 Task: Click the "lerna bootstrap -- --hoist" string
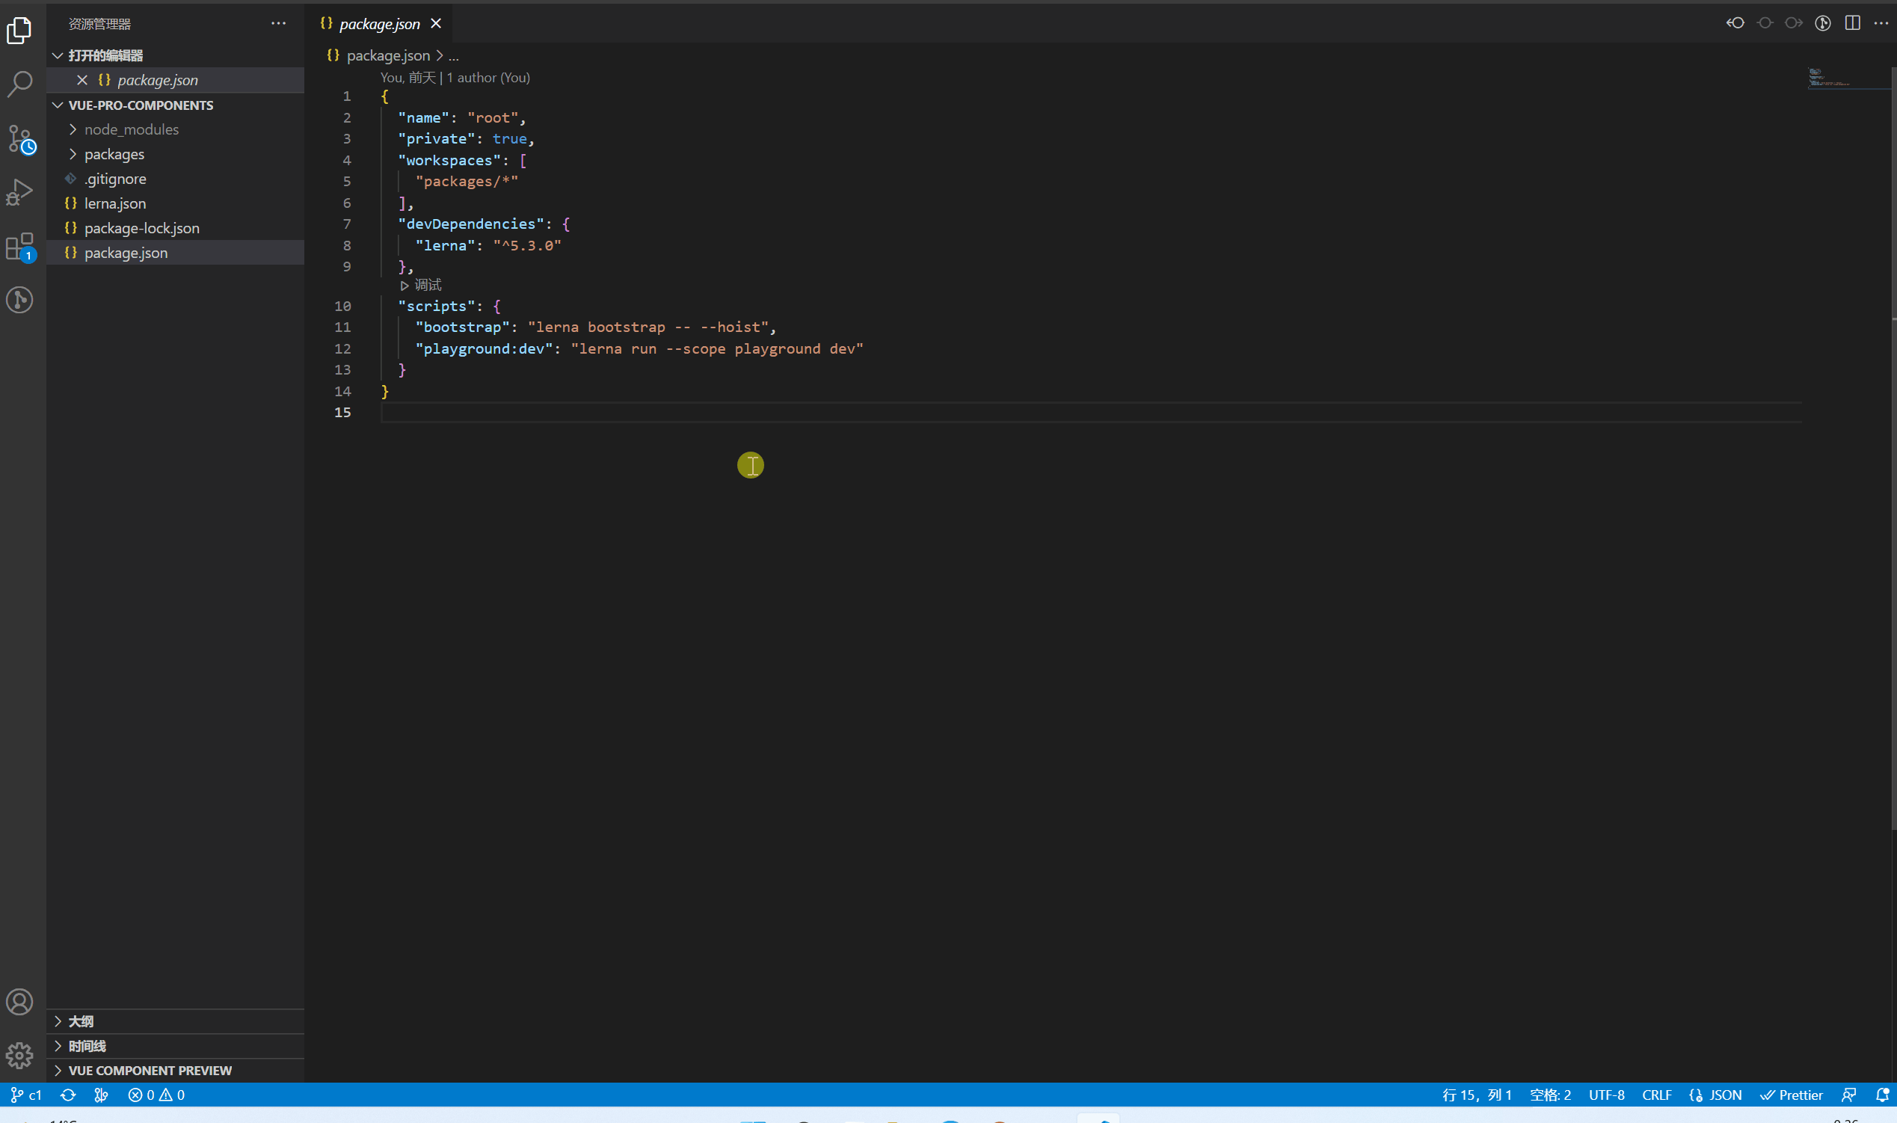pos(648,327)
